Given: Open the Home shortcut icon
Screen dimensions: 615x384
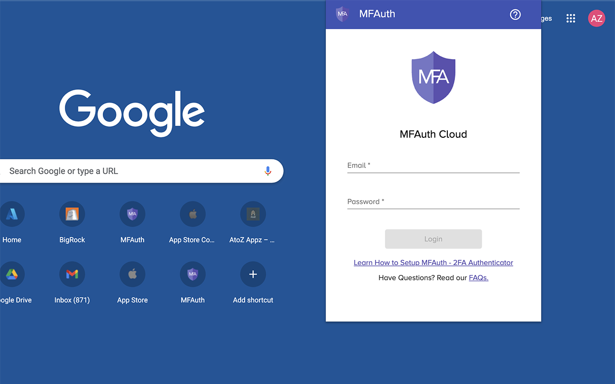Looking at the screenshot, I should [x=12, y=214].
